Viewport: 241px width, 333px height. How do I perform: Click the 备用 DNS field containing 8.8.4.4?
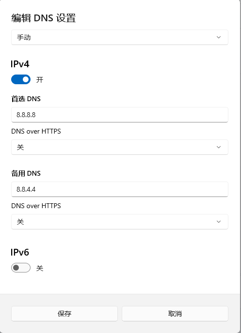tap(120, 189)
